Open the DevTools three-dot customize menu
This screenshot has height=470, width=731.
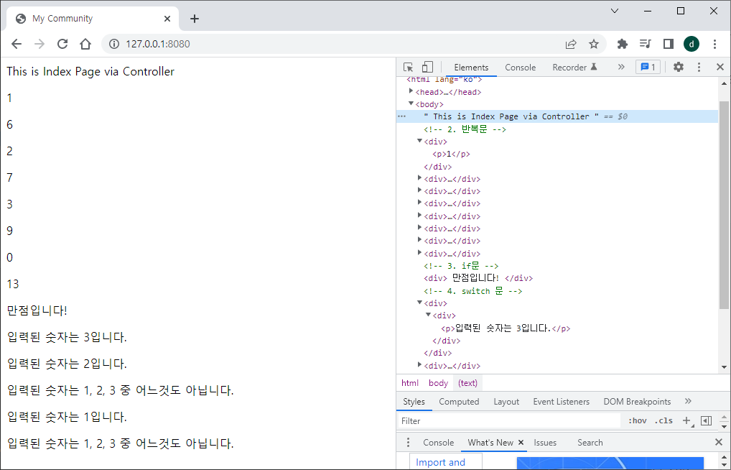coord(699,68)
